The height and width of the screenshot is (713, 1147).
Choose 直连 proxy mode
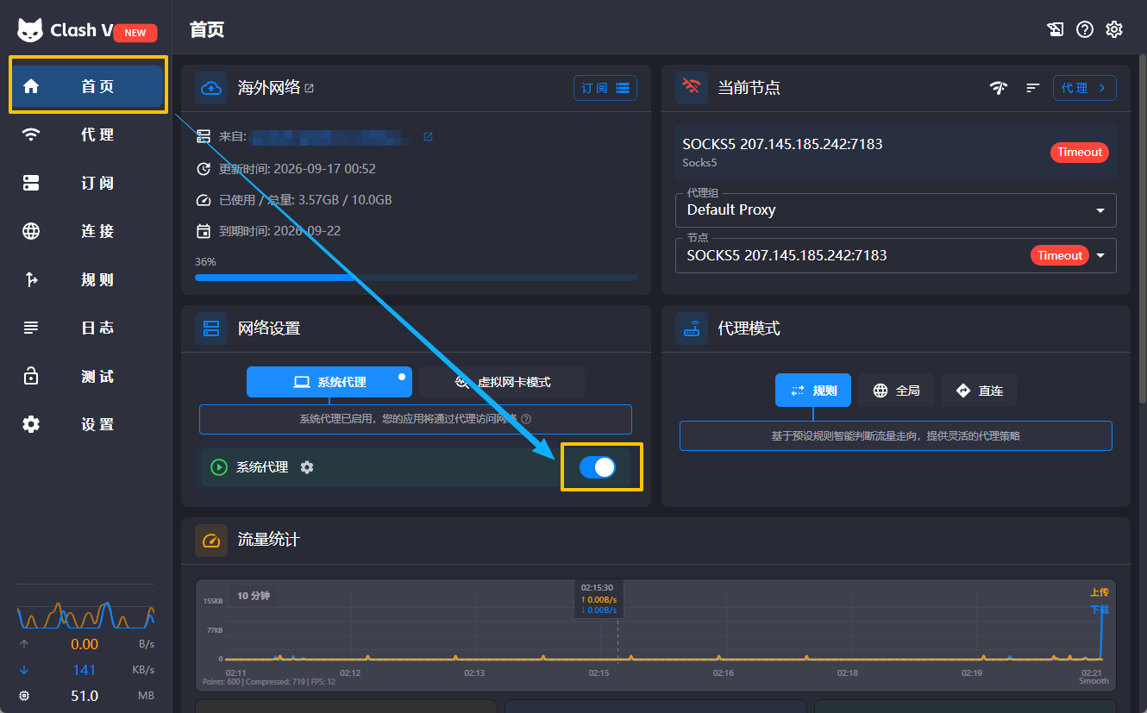[x=979, y=391]
